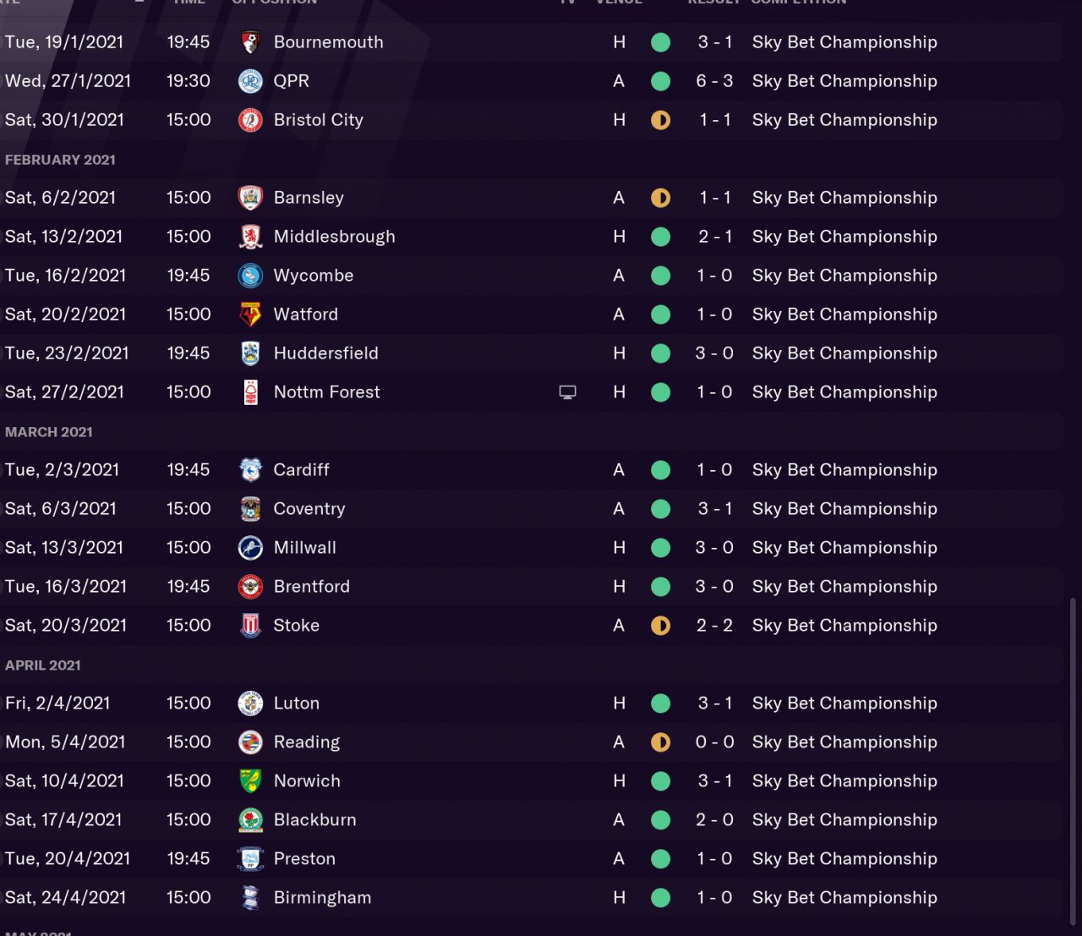Click the draw indicator for Bristol City match
Viewport: 1082px width, 936px height.
[x=661, y=120]
